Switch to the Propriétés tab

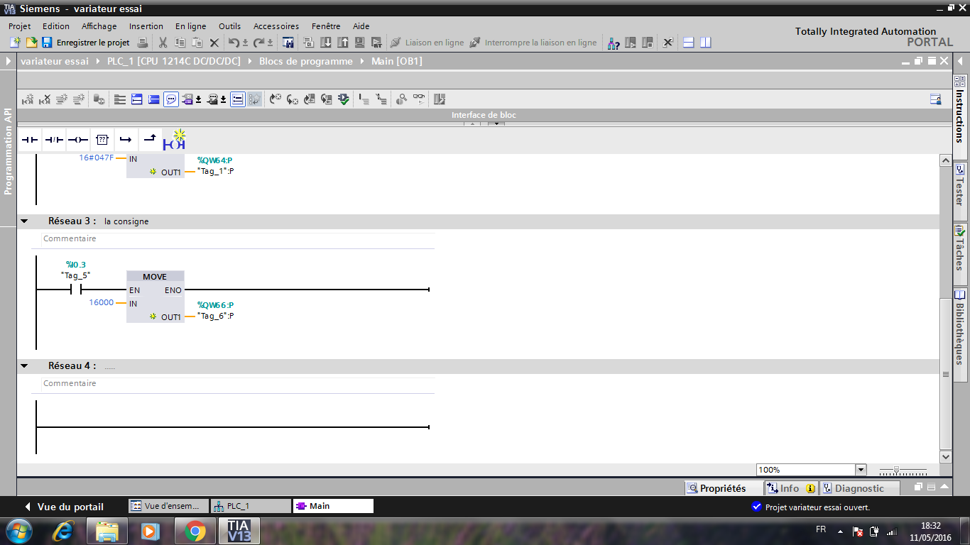coord(723,488)
